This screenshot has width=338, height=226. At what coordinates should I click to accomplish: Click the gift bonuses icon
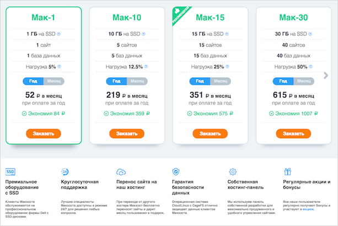pos(287,172)
